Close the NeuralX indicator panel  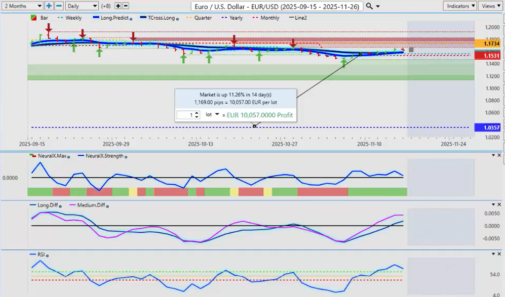(499, 155)
